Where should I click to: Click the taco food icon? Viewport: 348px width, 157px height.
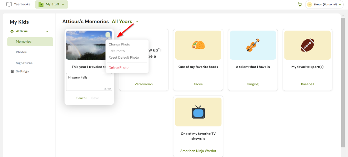click(198, 45)
